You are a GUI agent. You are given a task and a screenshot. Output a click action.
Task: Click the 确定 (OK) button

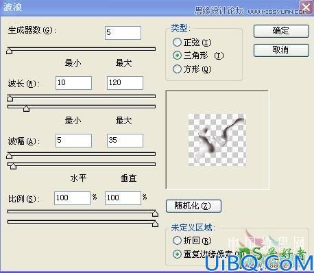pyautogui.click(x=281, y=31)
